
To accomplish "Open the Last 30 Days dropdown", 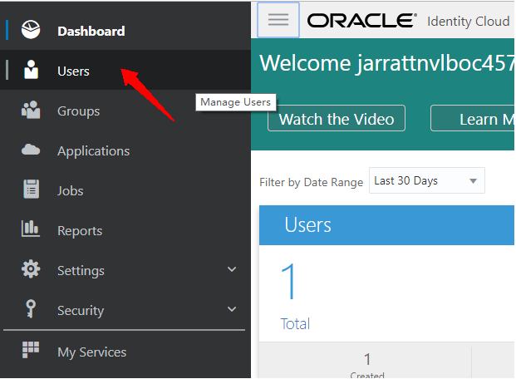I will (426, 181).
